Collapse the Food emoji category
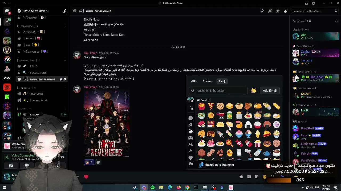Viewport: 341px width, 191px height. point(204,100)
